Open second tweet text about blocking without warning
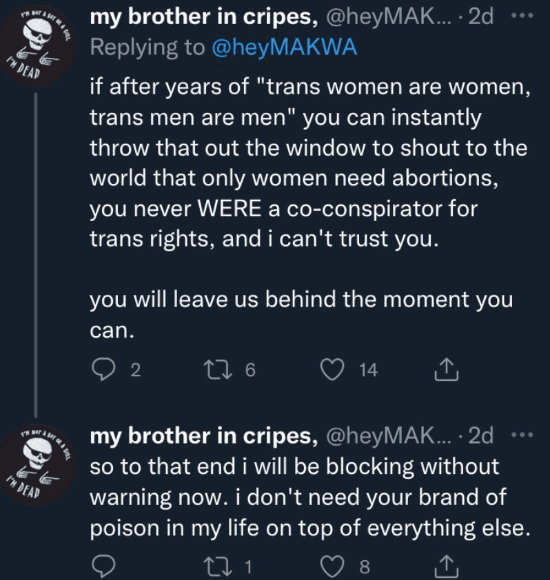The image size is (550, 580). 310,497
